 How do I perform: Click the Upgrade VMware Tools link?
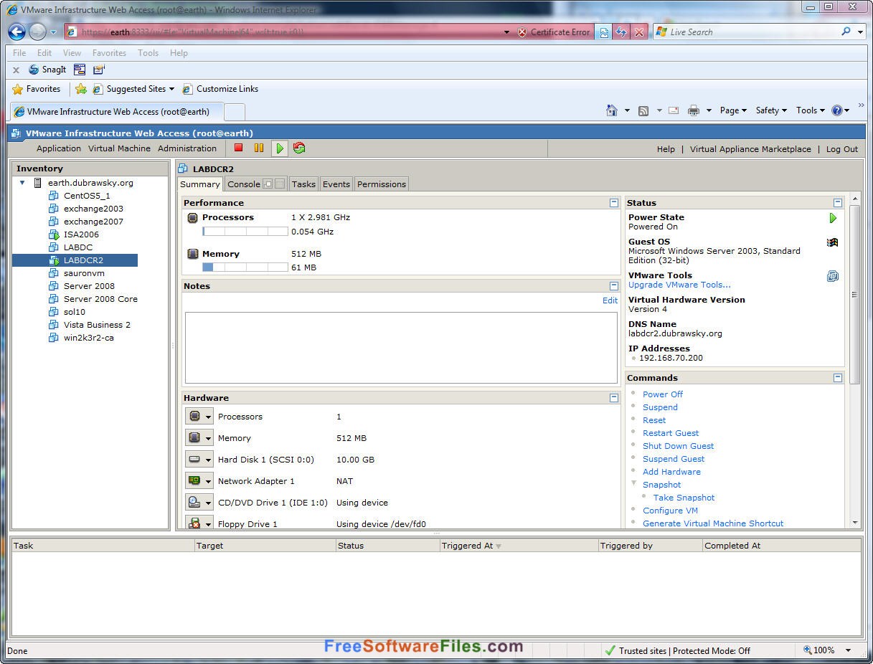(x=679, y=285)
